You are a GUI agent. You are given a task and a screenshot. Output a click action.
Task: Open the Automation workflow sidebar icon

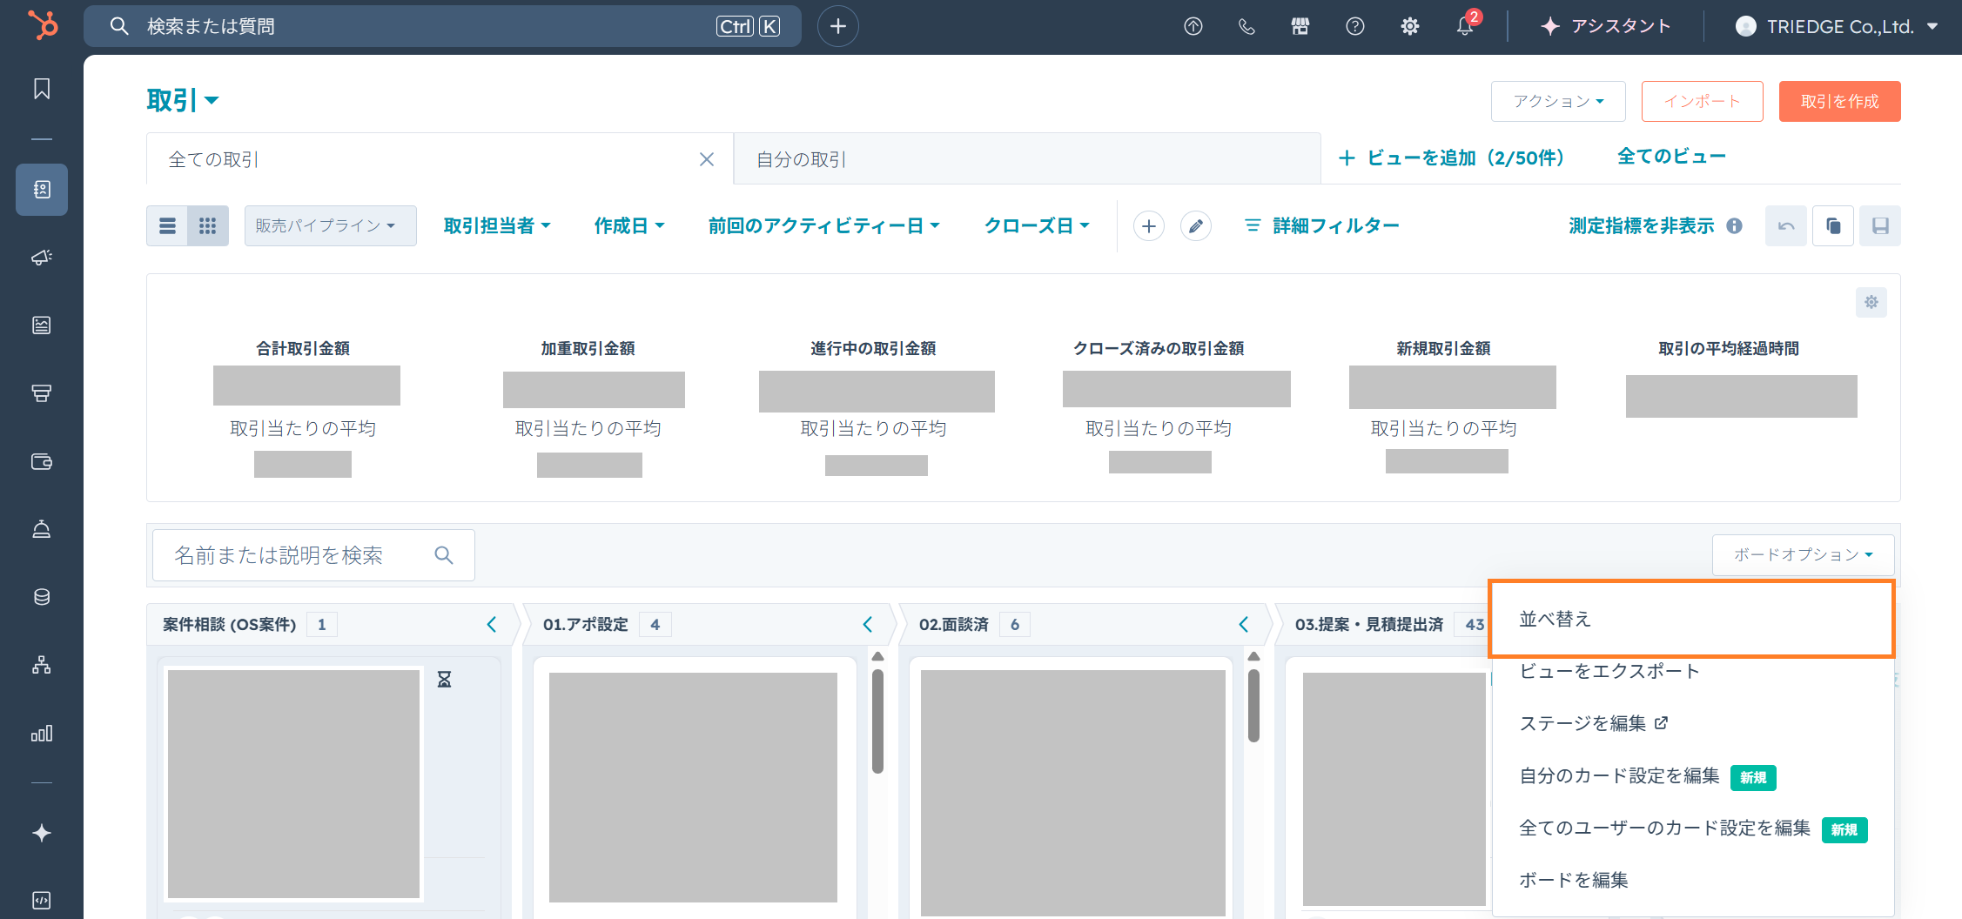42,665
